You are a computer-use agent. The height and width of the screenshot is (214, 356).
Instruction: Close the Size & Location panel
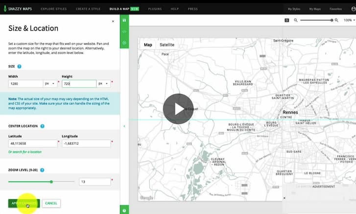tap(113, 22)
